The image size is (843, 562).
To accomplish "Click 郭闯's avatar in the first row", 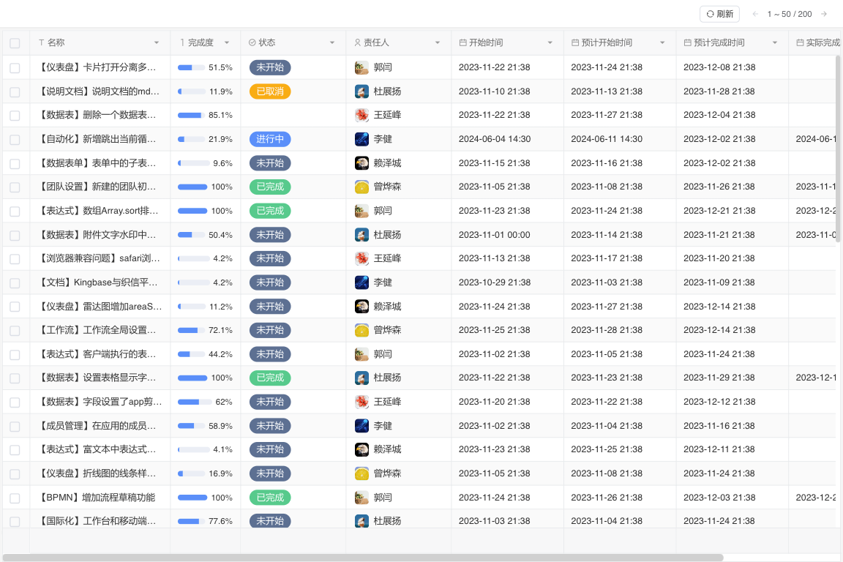I will point(361,67).
